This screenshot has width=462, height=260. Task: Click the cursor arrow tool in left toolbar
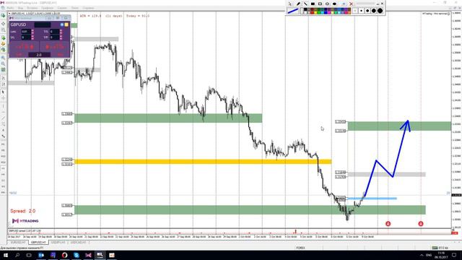click(3, 92)
